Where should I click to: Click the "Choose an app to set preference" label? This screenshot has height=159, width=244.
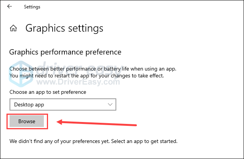(48, 92)
